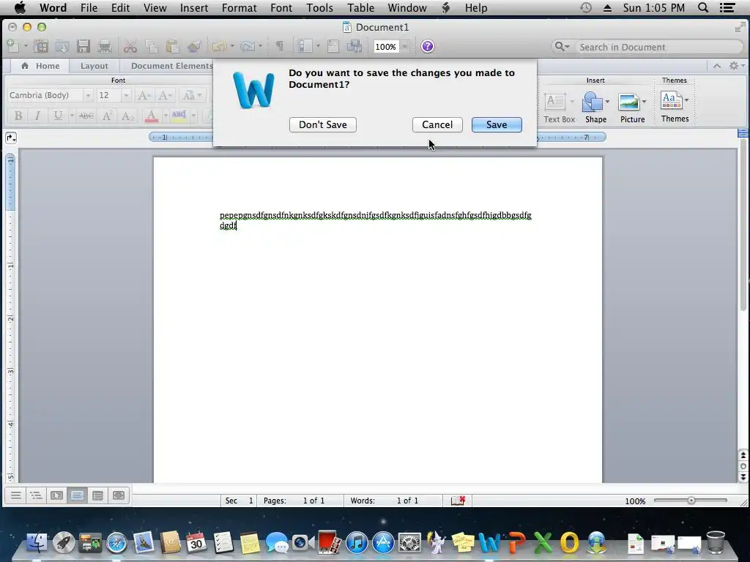Switch to Print Layout view icon
The height and width of the screenshot is (562, 750).
pos(77,495)
